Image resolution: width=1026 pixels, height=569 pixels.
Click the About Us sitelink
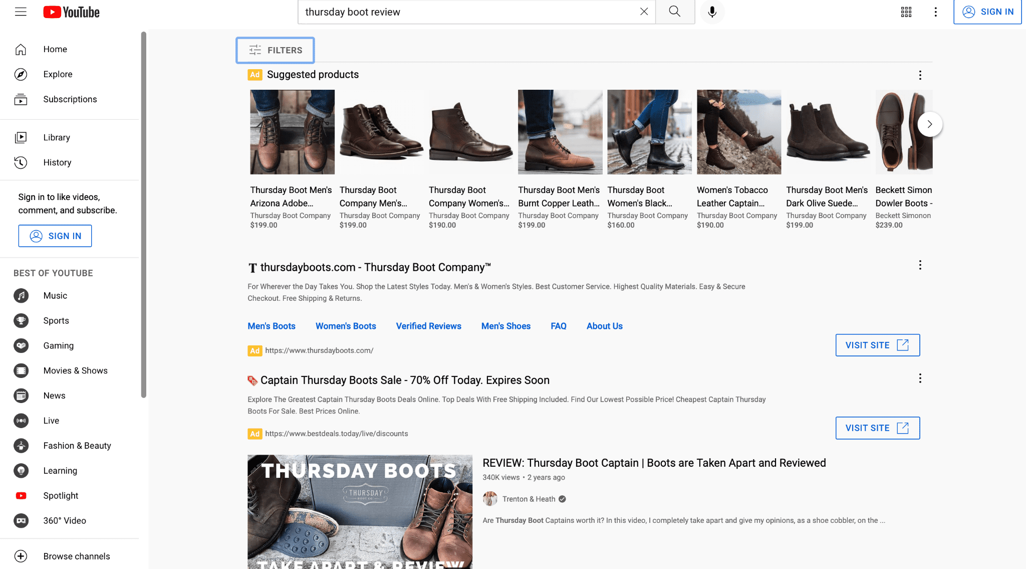point(605,326)
